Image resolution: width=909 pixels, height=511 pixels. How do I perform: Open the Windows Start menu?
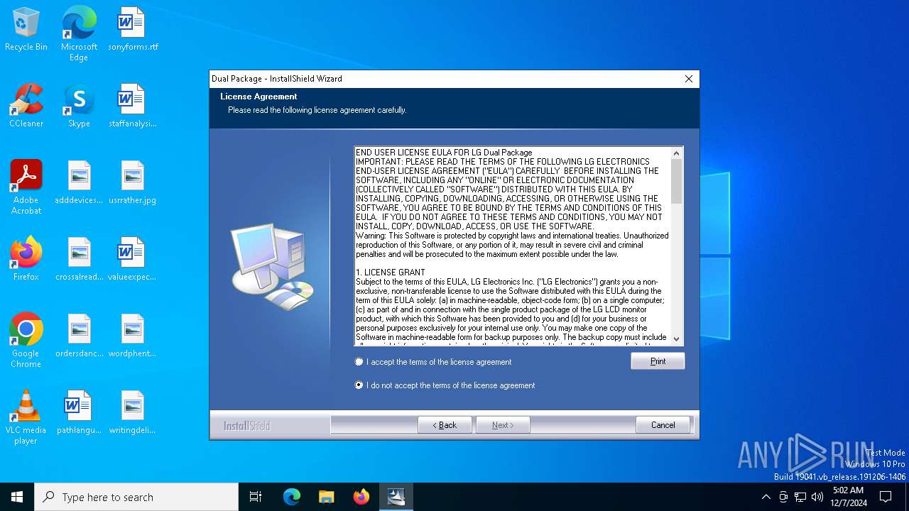pos(17,497)
